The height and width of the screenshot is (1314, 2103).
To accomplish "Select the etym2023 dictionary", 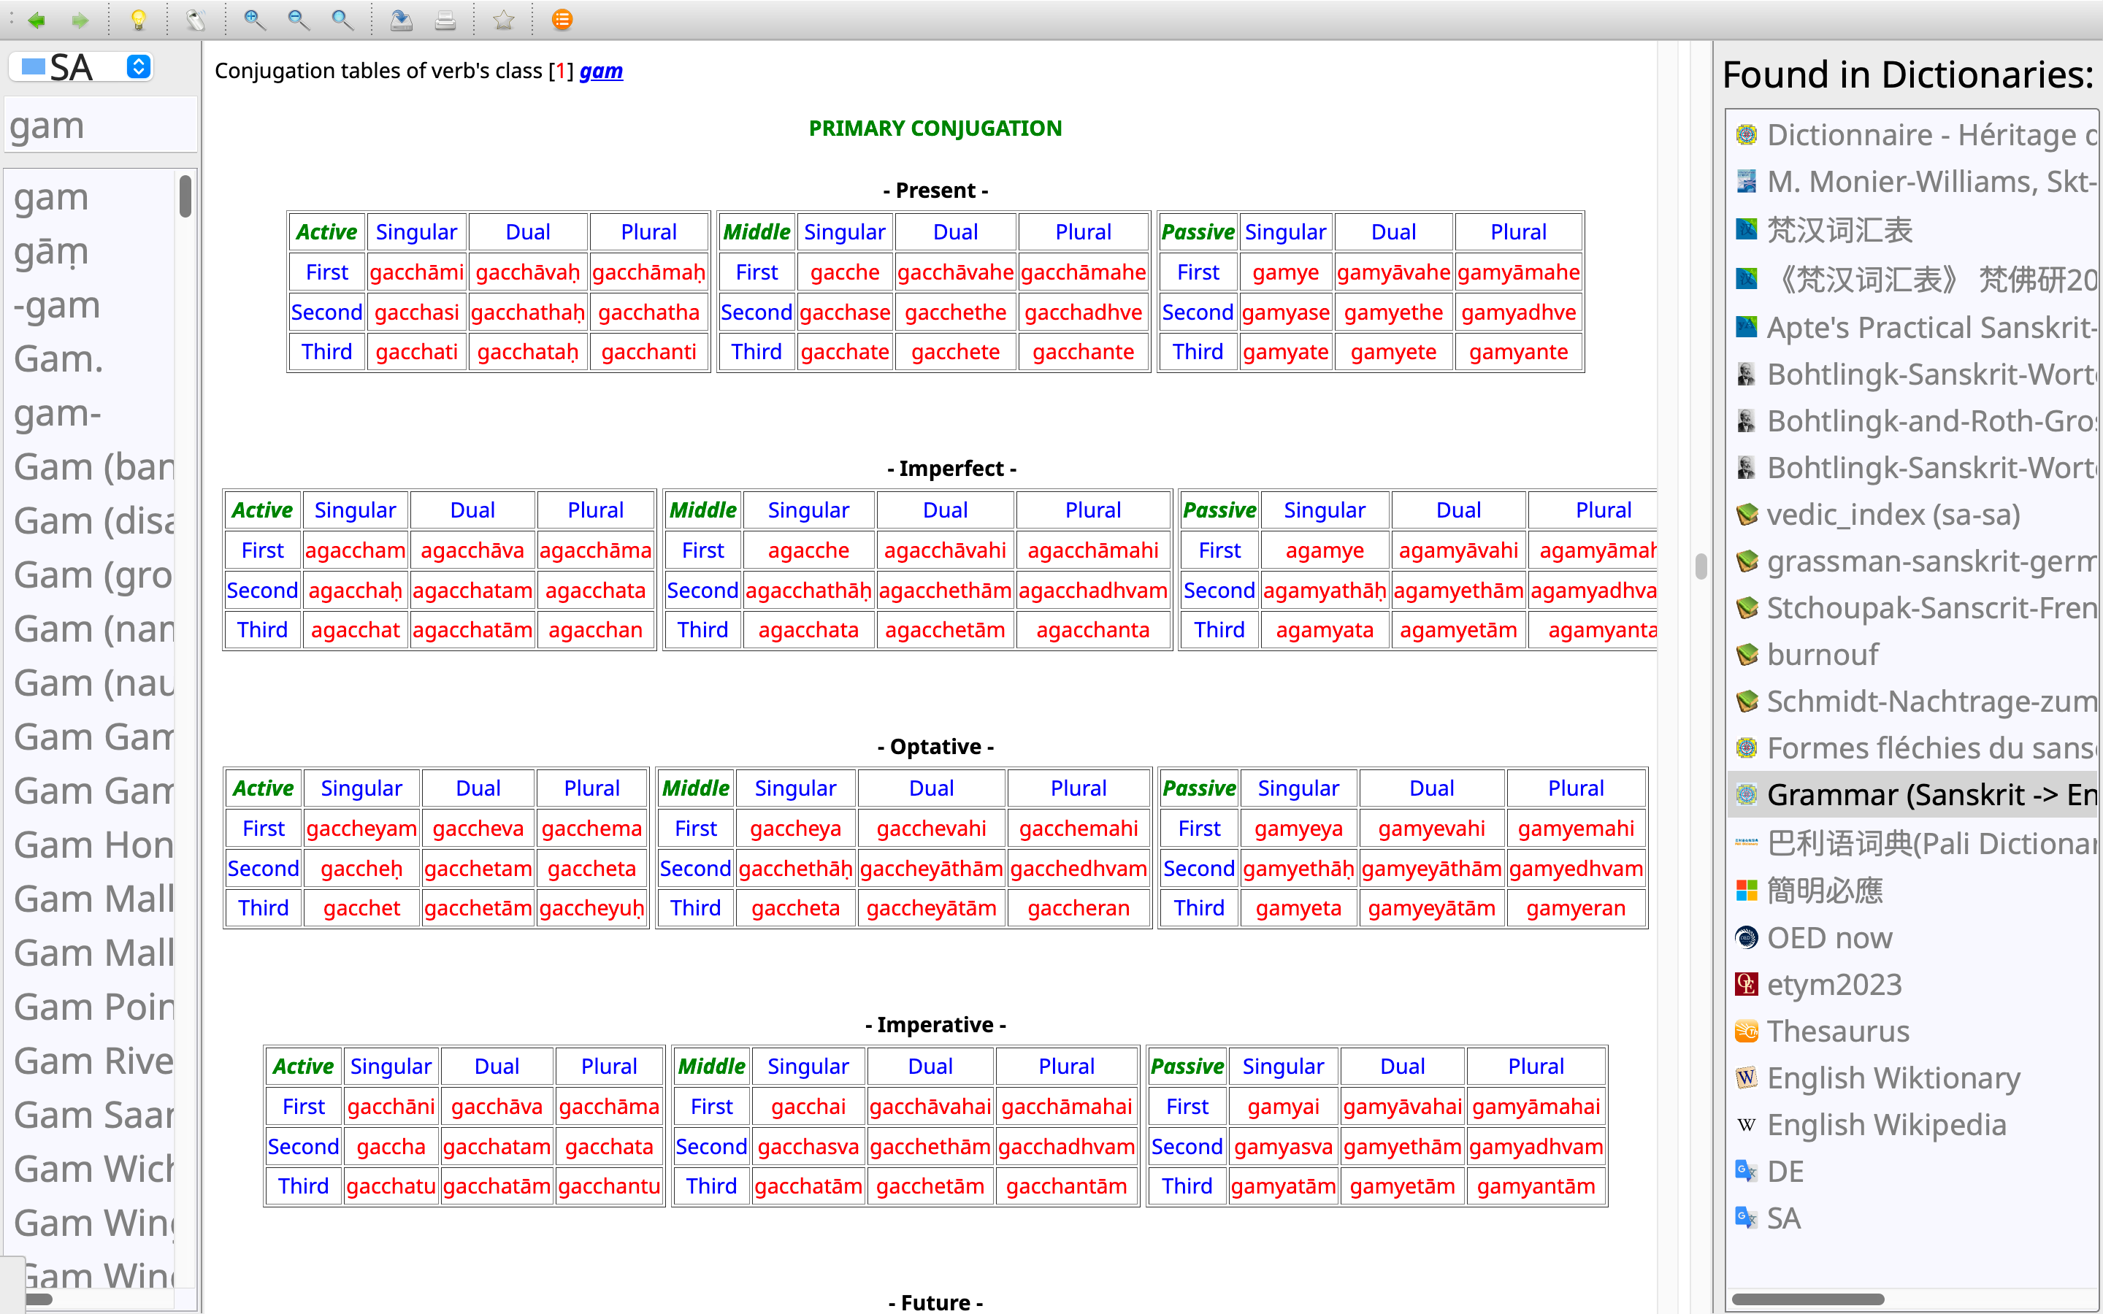I will pyautogui.click(x=1912, y=985).
